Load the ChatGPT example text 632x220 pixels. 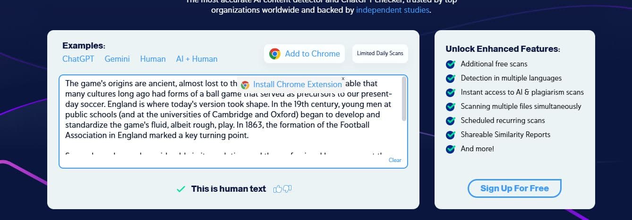point(78,59)
